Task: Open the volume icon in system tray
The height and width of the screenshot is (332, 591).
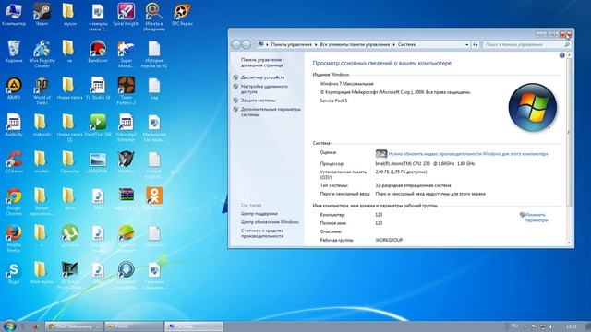Action: click(x=550, y=326)
